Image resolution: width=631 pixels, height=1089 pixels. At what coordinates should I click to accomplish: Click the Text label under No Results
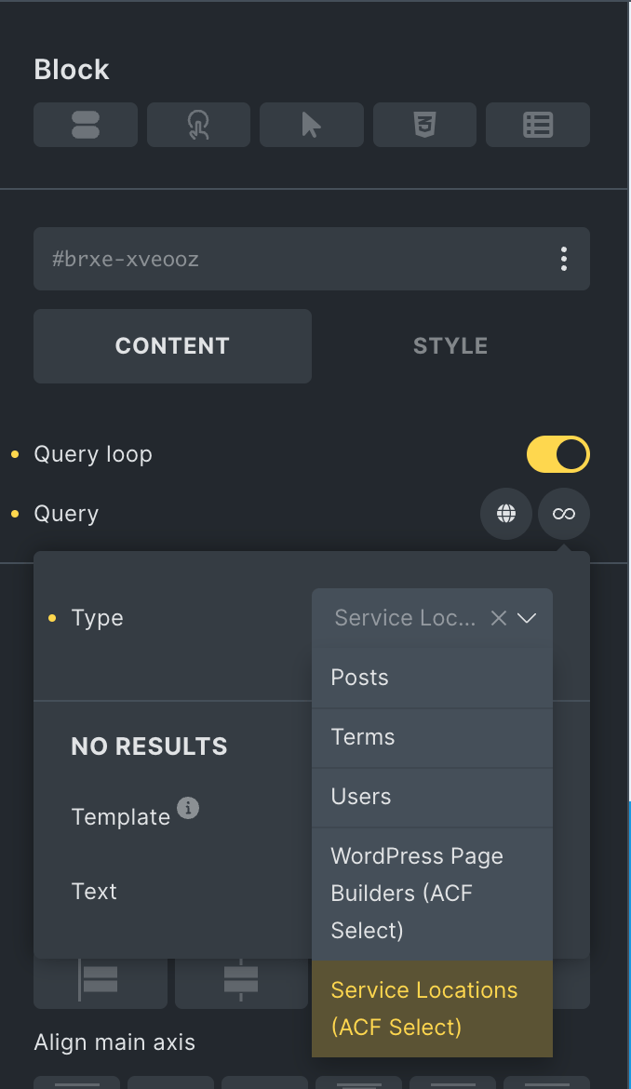(94, 892)
